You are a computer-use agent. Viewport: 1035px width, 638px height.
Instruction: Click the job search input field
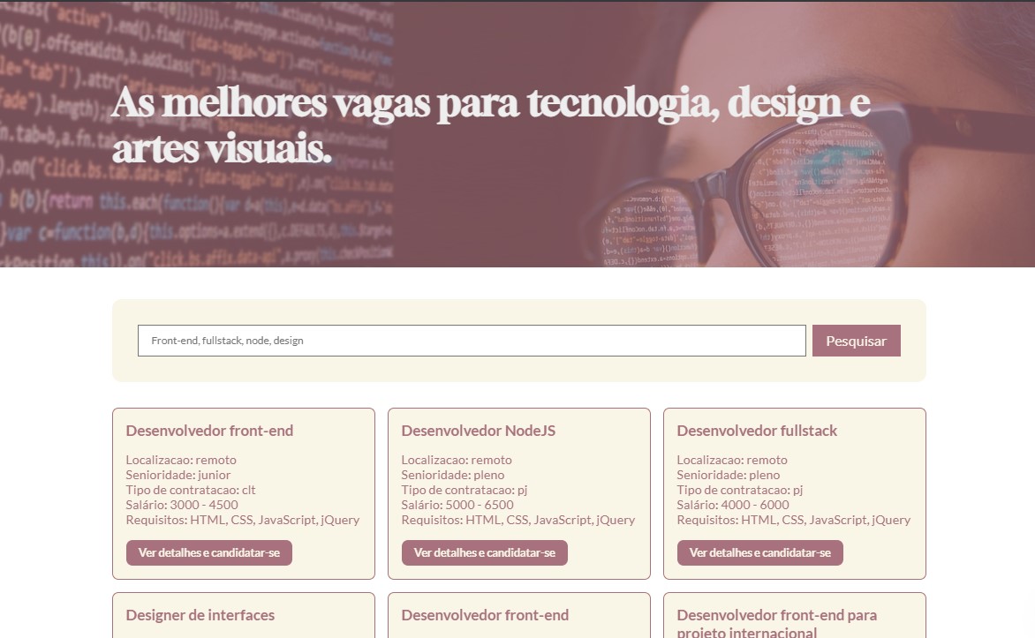coord(472,341)
